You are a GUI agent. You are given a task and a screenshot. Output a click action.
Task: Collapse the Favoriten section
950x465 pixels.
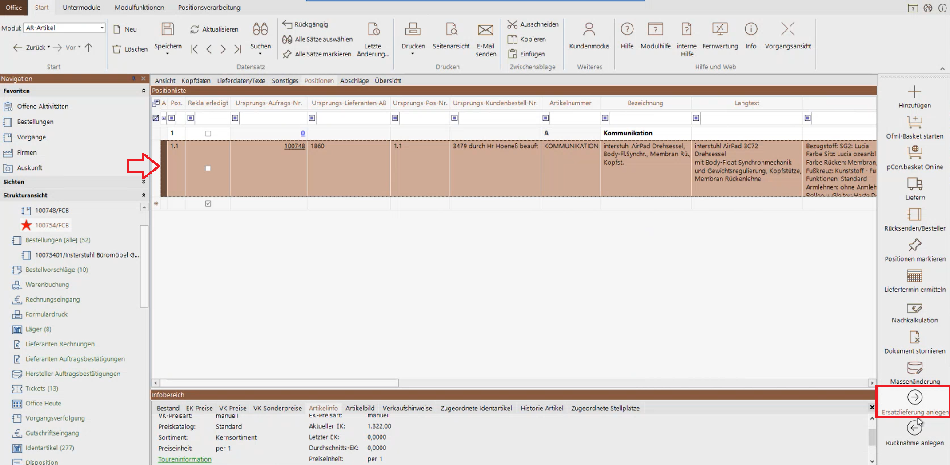pyautogui.click(x=144, y=91)
